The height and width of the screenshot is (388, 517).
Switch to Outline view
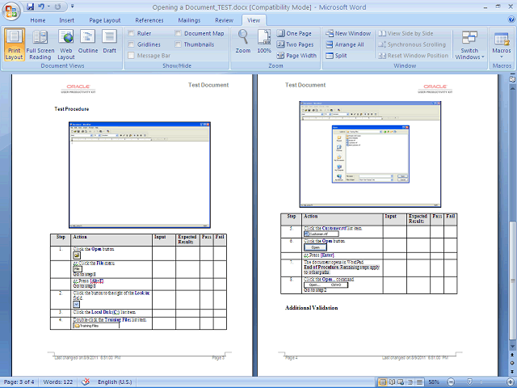[x=88, y=42]
